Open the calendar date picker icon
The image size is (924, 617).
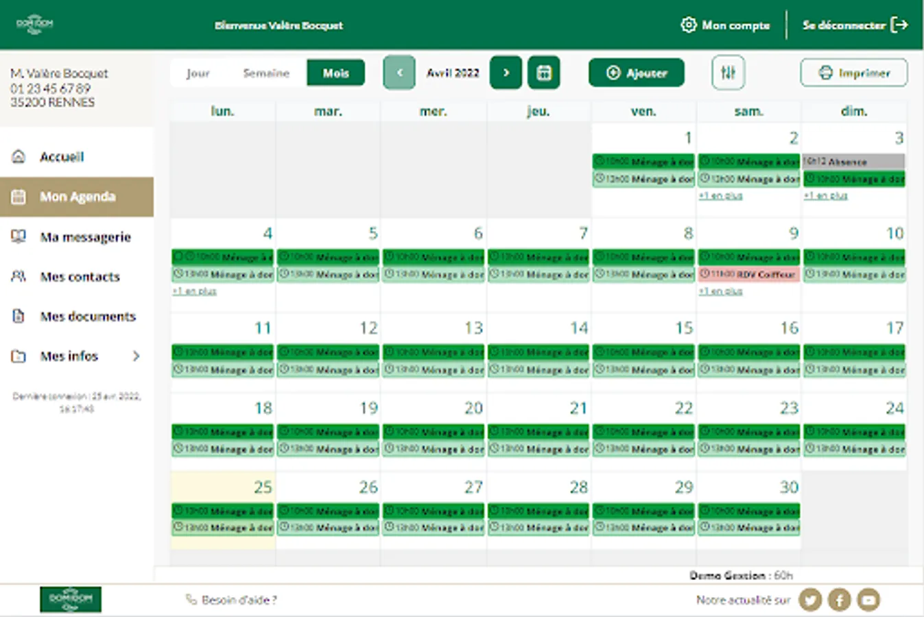(544, 73)
